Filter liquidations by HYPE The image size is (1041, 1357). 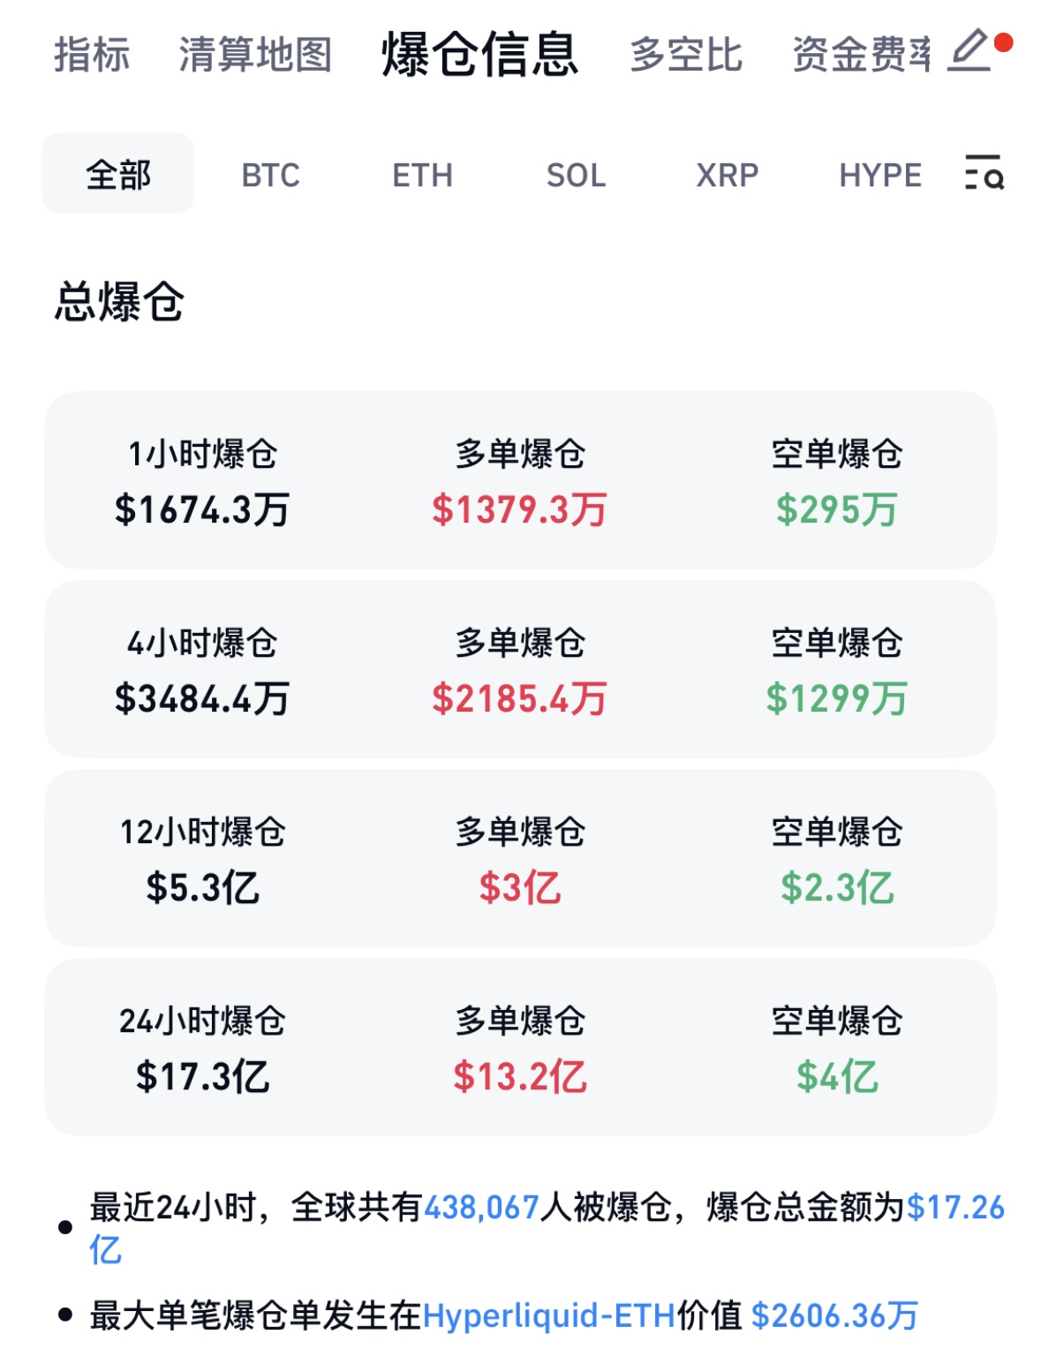(x=879, y=176)
